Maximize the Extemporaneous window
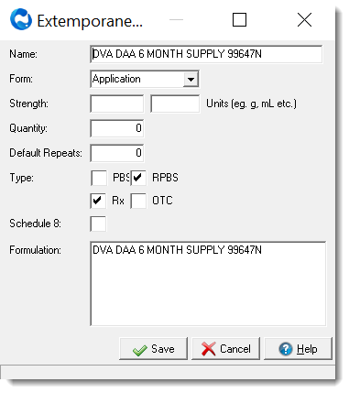The image size is (349, 393). point(239,20)
